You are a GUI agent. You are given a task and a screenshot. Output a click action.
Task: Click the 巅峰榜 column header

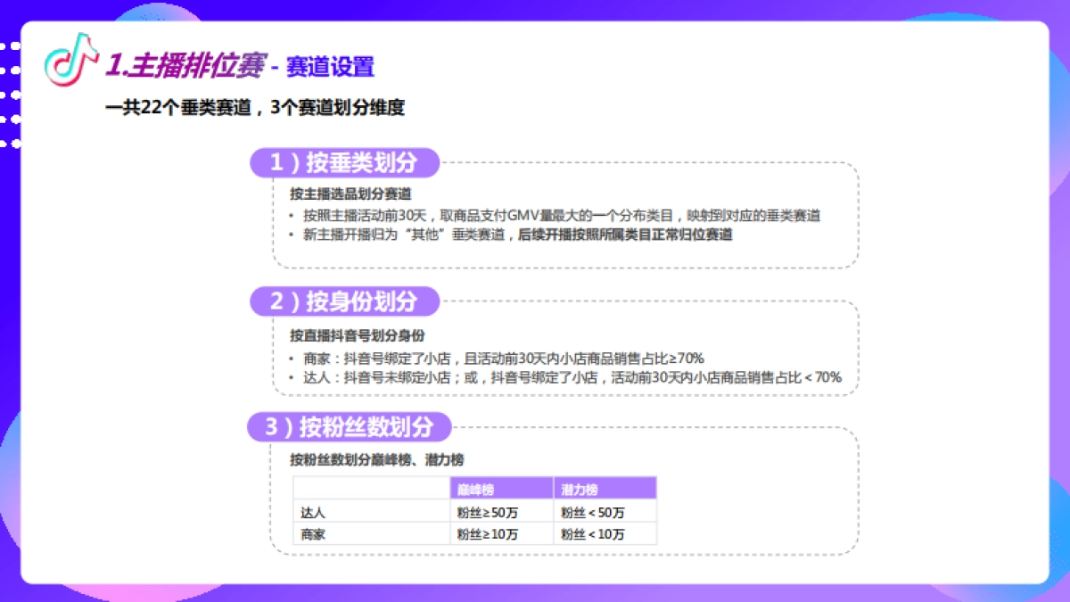(478, 488)
